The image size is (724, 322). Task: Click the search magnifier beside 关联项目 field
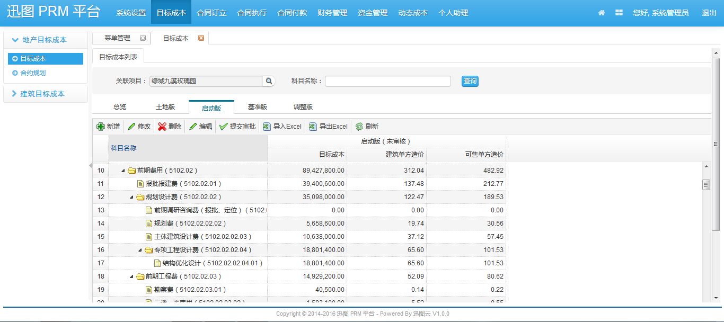pos(269,81)
